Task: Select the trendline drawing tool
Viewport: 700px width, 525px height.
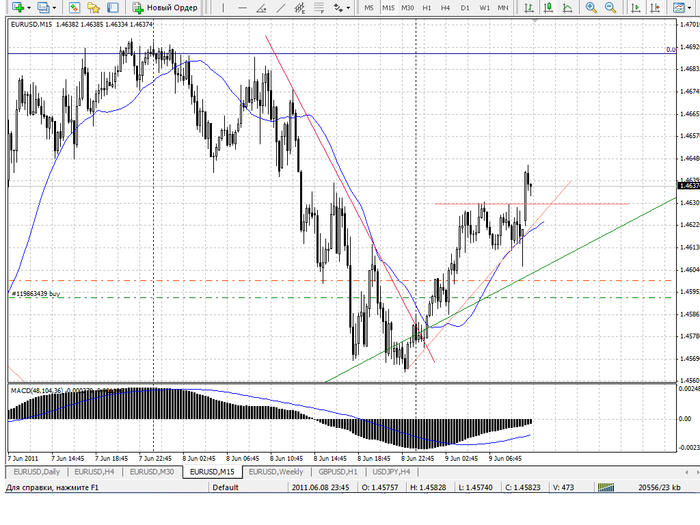Action: pyautogui.click(x=281, y=8)
